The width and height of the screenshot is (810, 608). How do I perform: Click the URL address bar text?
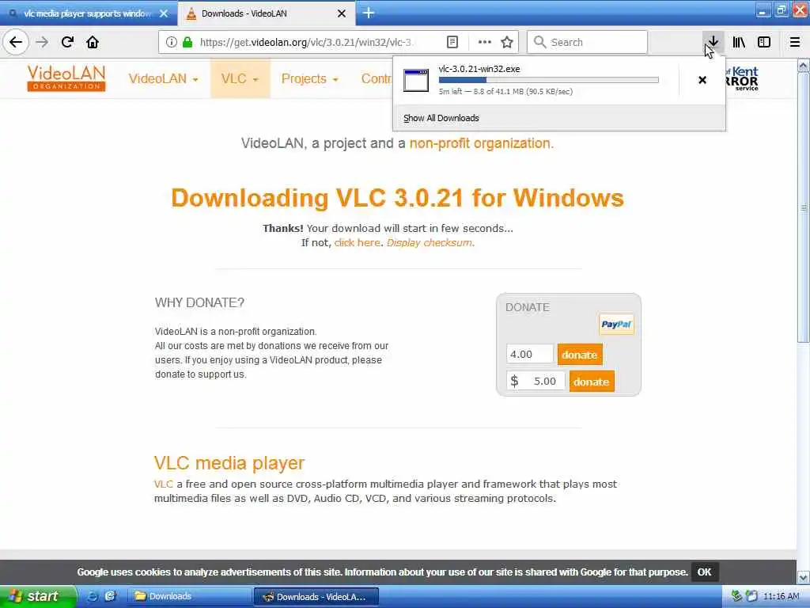(306, 42)
